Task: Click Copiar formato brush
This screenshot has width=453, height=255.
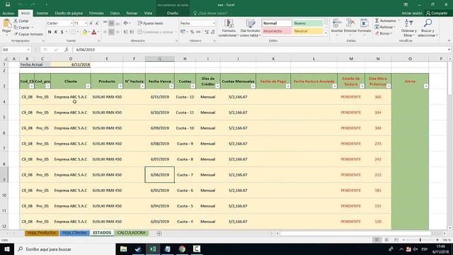Action: pyautogui.click(x=28, y=34)
